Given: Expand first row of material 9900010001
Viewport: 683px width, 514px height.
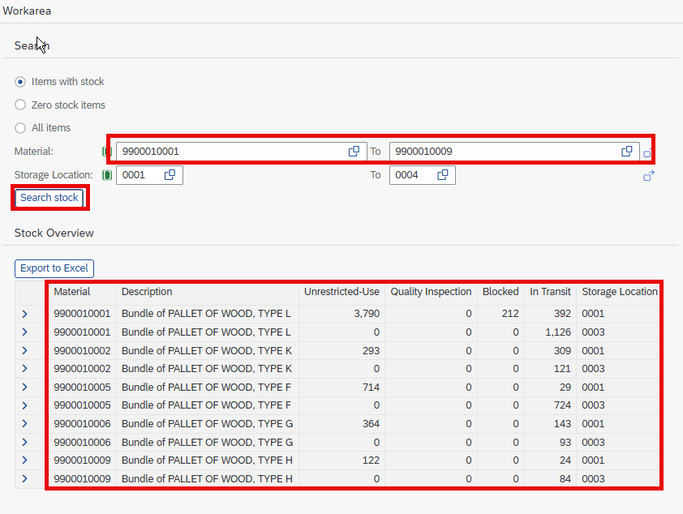Looking at the screenshot, I should coord(24,314).
